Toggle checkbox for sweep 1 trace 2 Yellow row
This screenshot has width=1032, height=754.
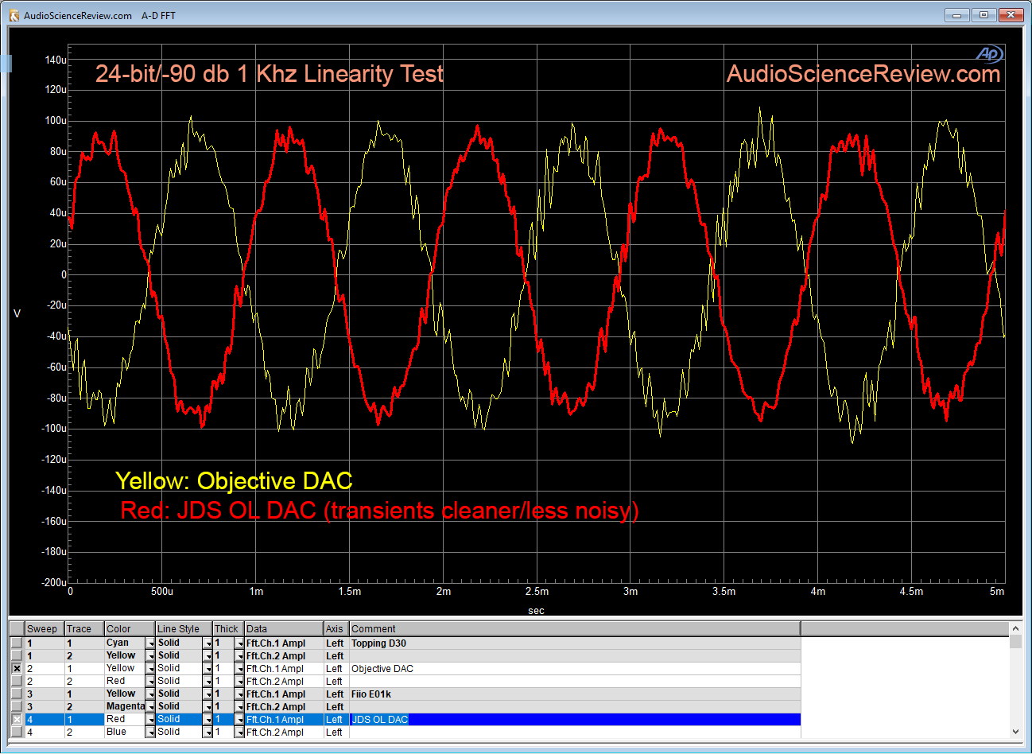point(17,655)
